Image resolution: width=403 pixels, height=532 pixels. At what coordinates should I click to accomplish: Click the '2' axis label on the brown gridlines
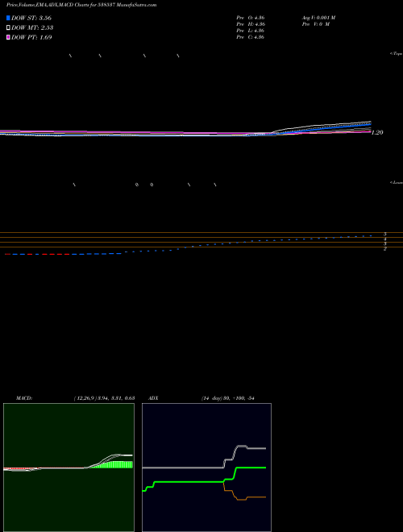coord(385,249)
